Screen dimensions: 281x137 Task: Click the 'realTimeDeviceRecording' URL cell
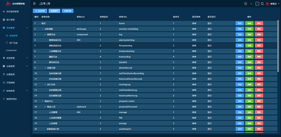[x=131, y=73]
